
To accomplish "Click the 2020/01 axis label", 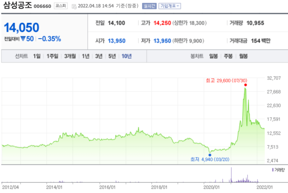I will 212,188.
